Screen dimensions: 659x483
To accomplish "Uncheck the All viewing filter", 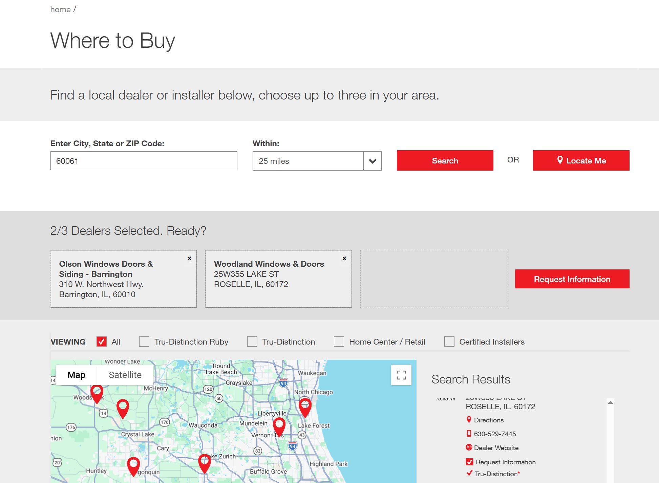I will 102,342.
